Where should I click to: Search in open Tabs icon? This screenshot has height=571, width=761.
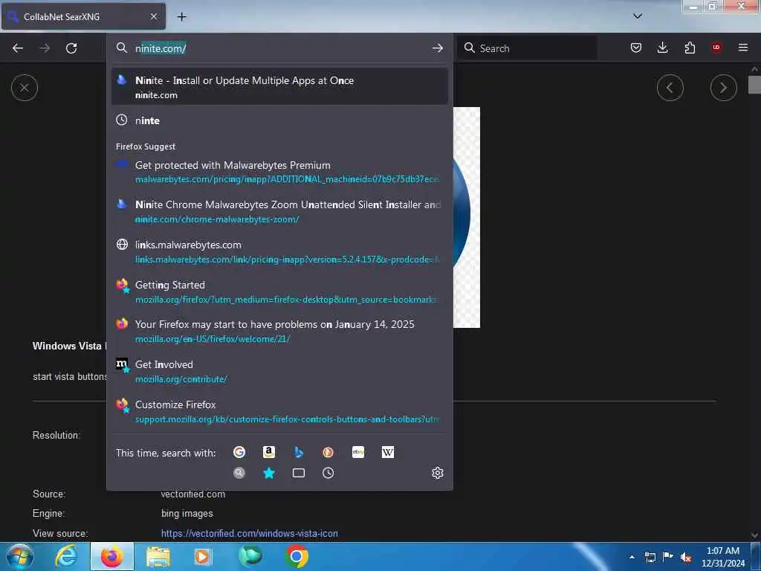tap(299, 473)
